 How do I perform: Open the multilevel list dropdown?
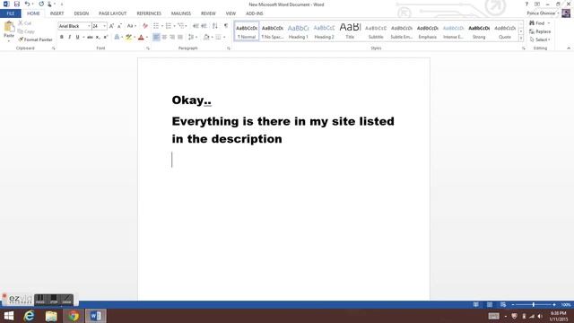186,26
